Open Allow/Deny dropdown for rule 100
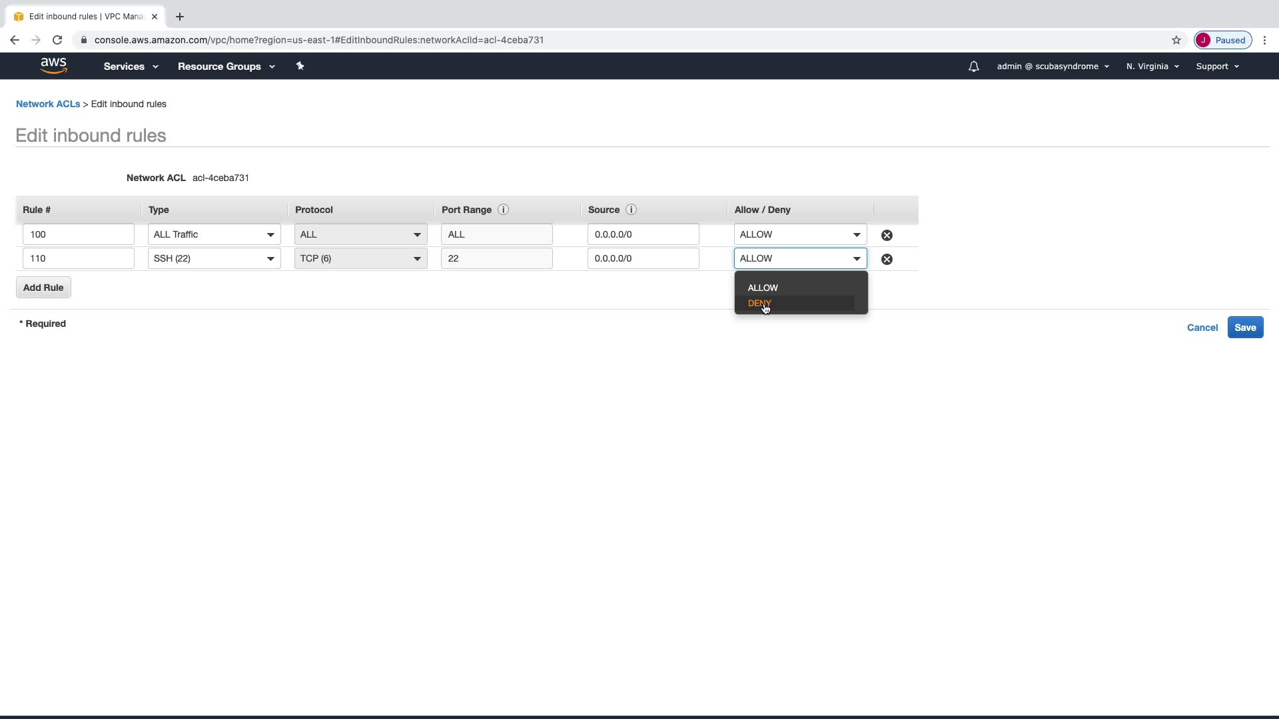The width and height of the screenshot is (1279, 719). coord(800,234)
